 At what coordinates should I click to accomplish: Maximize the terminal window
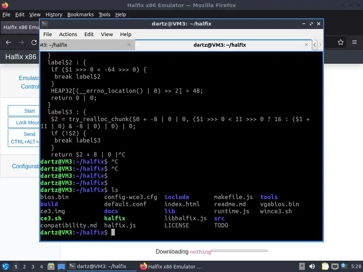[311, 24]
